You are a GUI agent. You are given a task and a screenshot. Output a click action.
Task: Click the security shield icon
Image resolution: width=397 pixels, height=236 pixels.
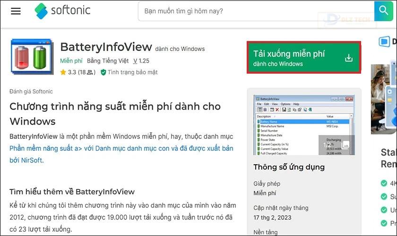point(104,72)
